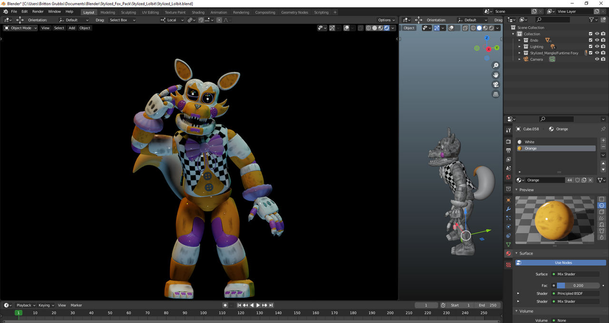Set preview to sphere shape
Screen dimensions: 609x323
602,205
